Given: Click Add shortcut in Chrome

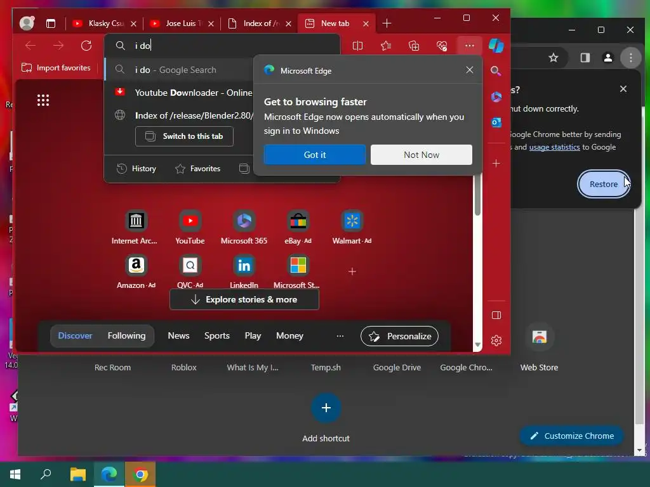Looking at the screenshot, I should (x=326, y=417).
